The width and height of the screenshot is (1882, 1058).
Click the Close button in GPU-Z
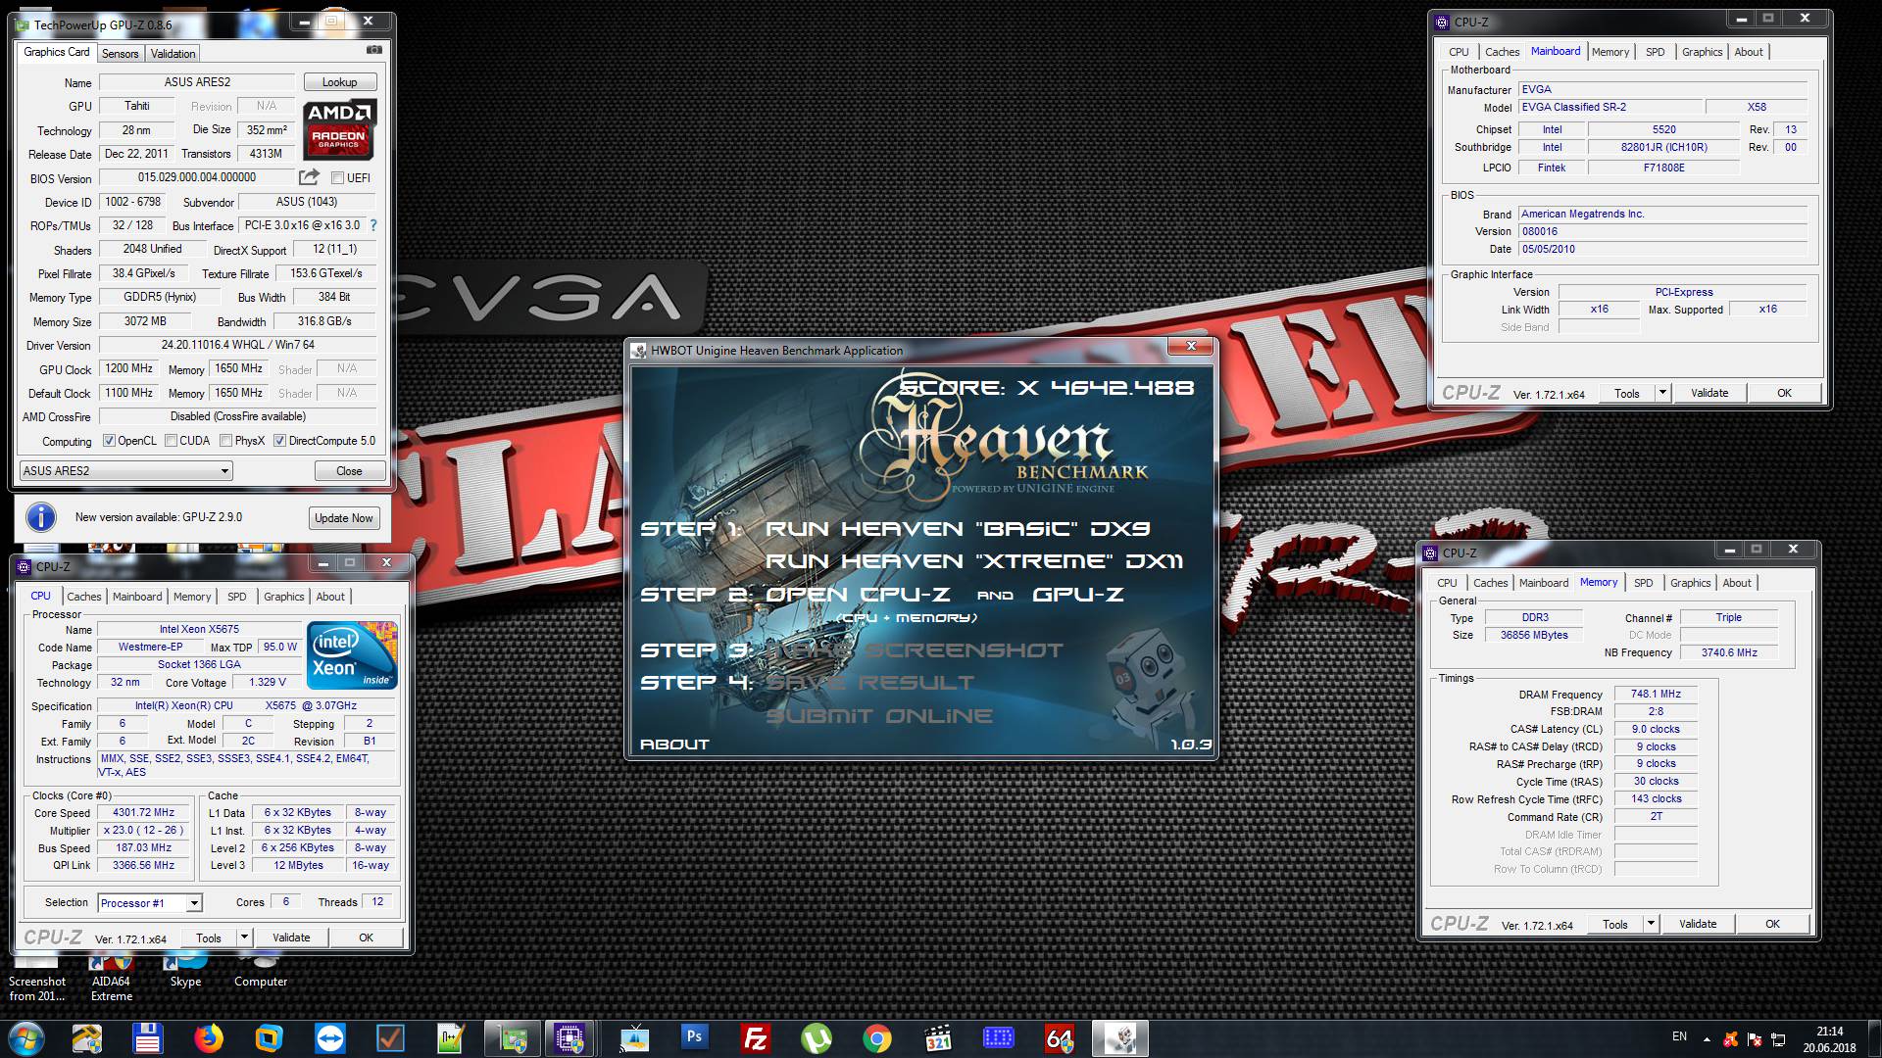349,471
